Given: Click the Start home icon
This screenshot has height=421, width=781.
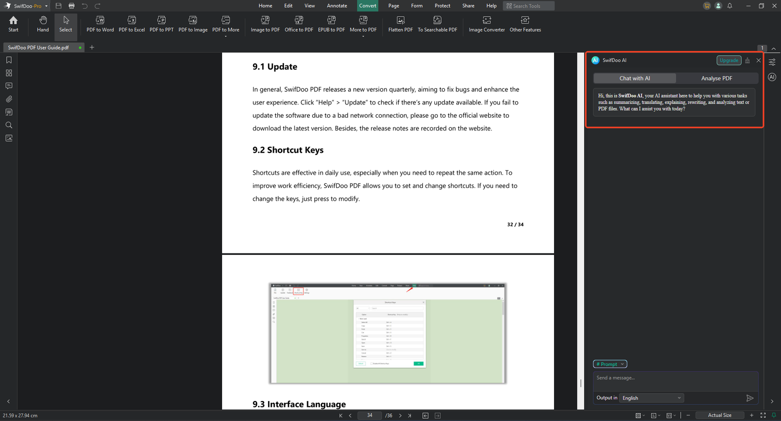Looking at the screenshot, I should 13,24.
